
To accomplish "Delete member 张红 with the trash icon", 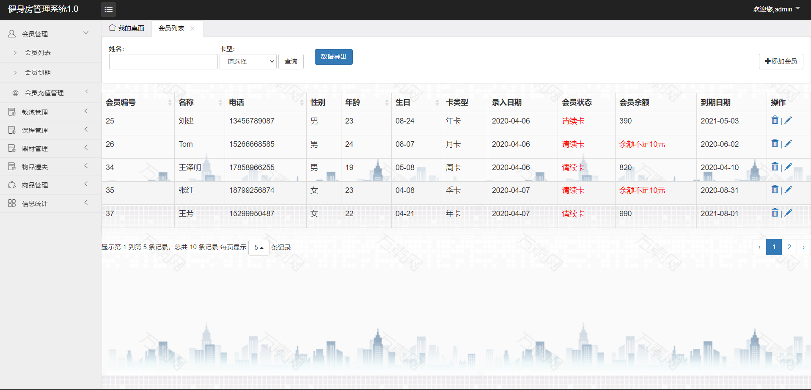I will pos(775,190).
